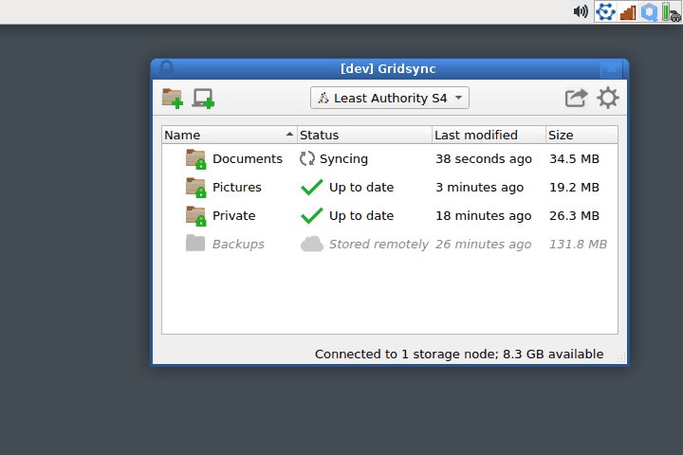Image resolution: width=683 pixels, height=455 pixels.
Task: Click the 26.3 MB size cell
Action: pyautogui.click(x=574, y=215)
